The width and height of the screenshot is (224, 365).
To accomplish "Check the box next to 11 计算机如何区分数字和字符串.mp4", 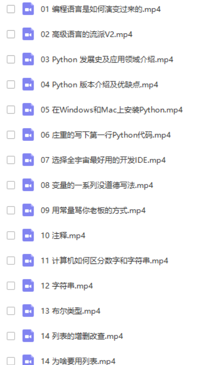I will pyautogui.click(x=11, y=260).
